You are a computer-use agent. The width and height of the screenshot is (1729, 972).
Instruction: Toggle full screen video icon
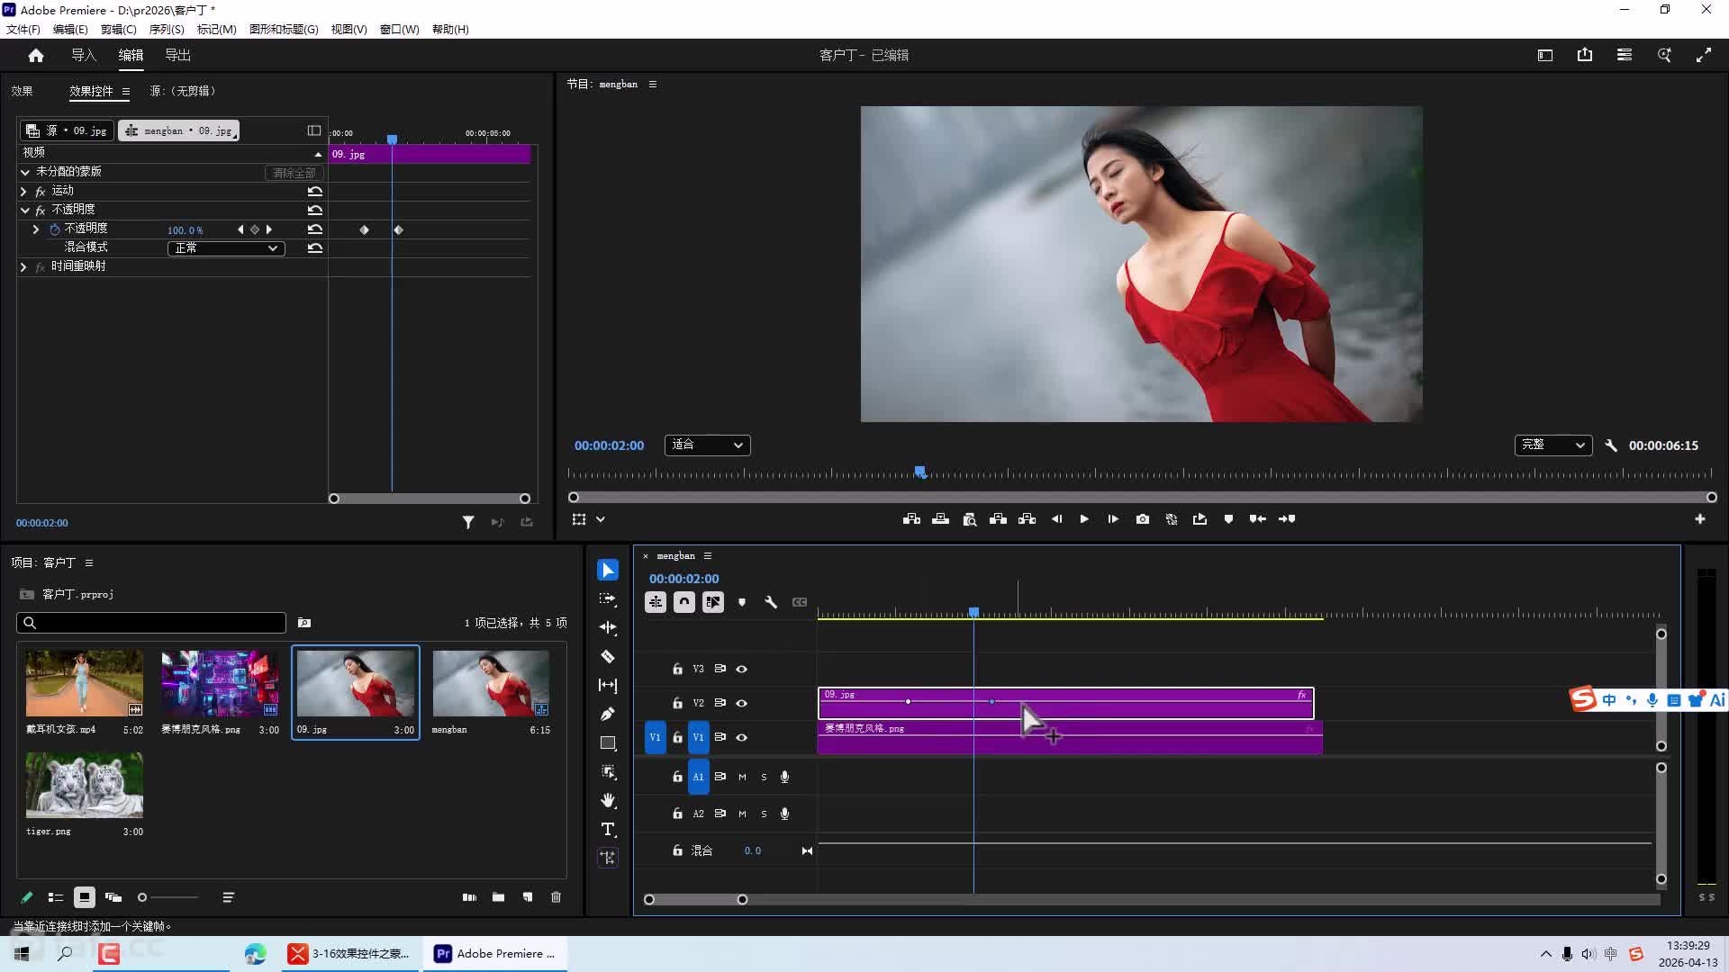pos(1704,55)
